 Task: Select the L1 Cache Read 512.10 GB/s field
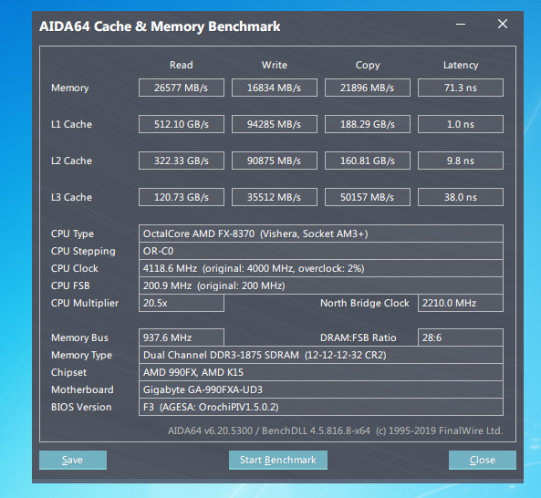[x=182, y=124]
